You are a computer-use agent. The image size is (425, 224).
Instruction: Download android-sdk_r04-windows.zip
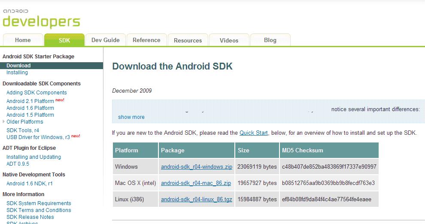coord(197,167)
